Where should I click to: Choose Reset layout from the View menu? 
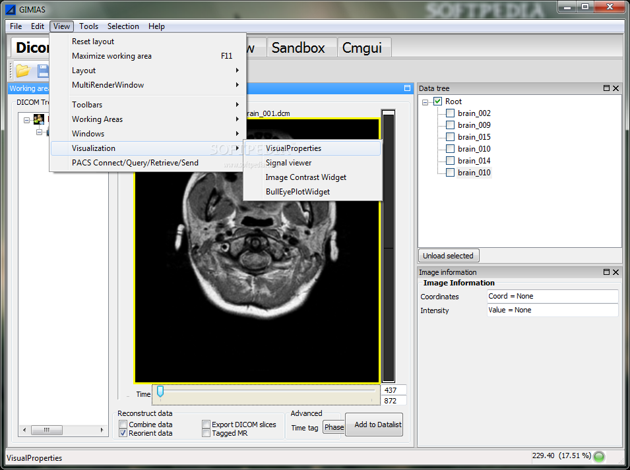(148, 42)
